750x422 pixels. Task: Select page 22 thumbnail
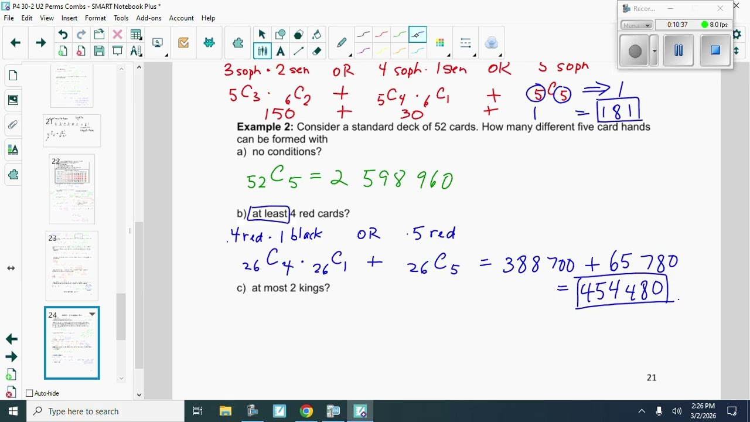[x=72, y=189]
